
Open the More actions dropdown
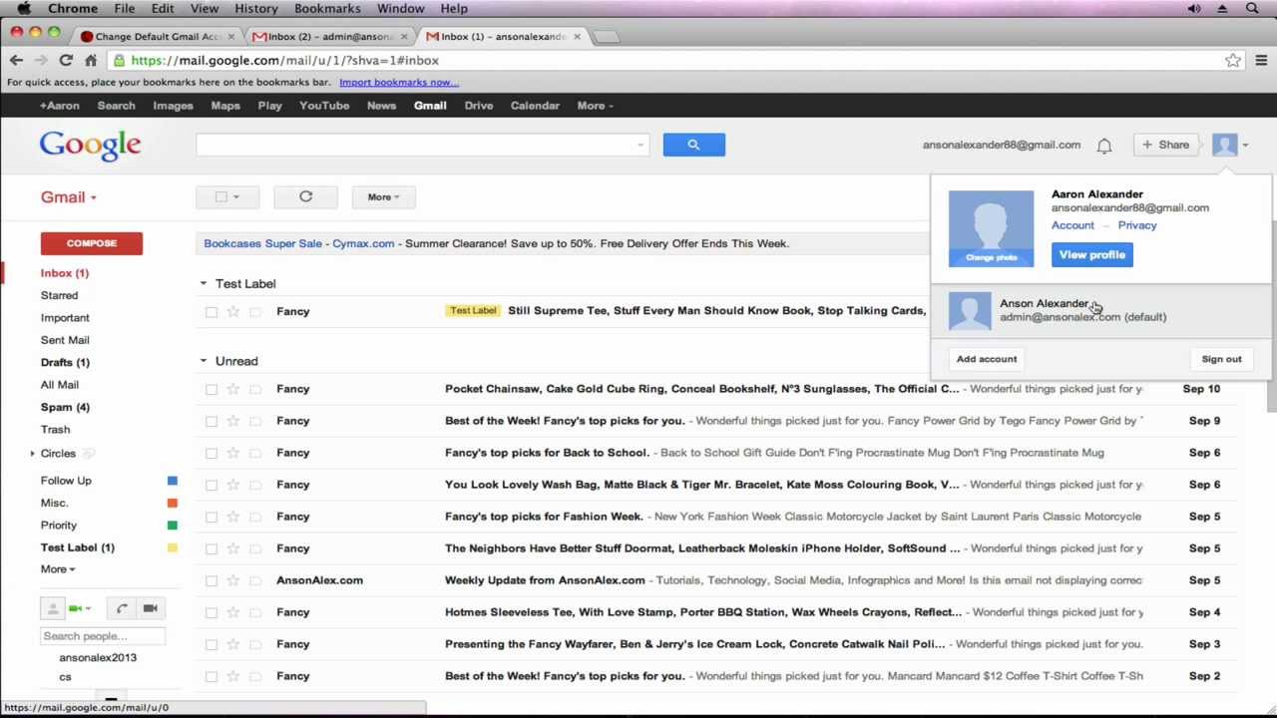tap(383, 196)
